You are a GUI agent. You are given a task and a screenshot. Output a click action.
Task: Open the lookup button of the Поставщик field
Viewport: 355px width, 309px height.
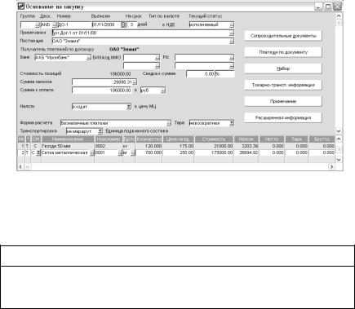(x=232, y=42)
